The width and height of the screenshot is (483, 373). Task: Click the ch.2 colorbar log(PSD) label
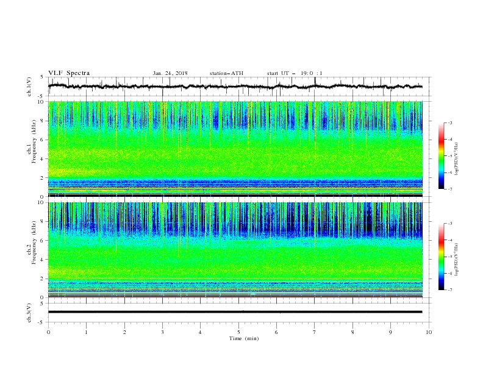(x=457, y=260)
